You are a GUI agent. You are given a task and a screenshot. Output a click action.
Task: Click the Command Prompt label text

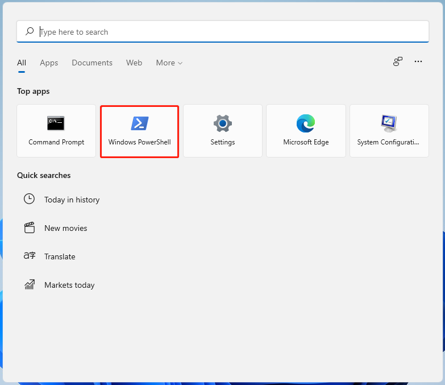click(56, 142)
